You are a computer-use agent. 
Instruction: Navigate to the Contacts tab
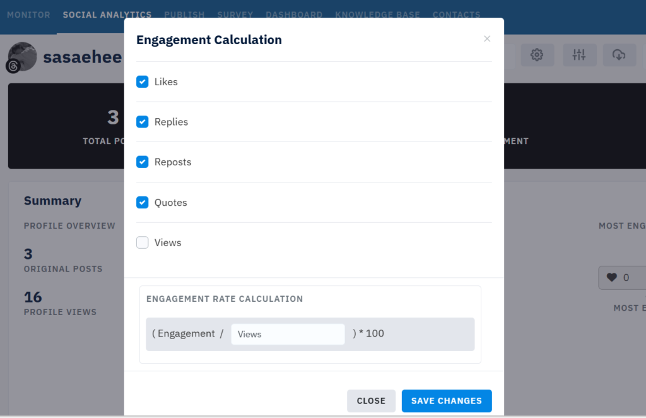pos(456,15)
